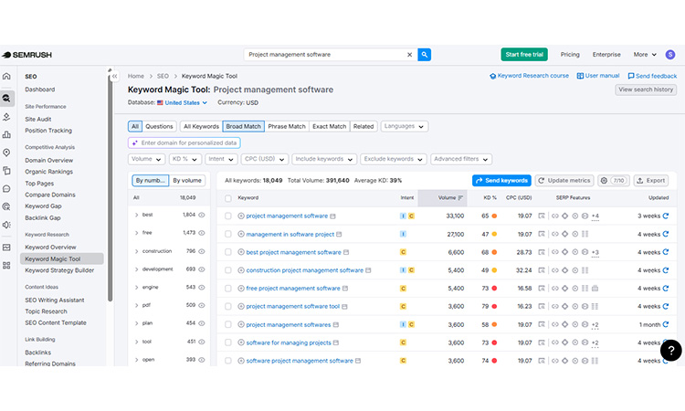Refresh metrics for best project management software

point(666,252)
